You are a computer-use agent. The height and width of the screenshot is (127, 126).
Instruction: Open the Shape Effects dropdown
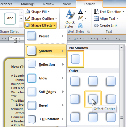click(x=40, y=25)
